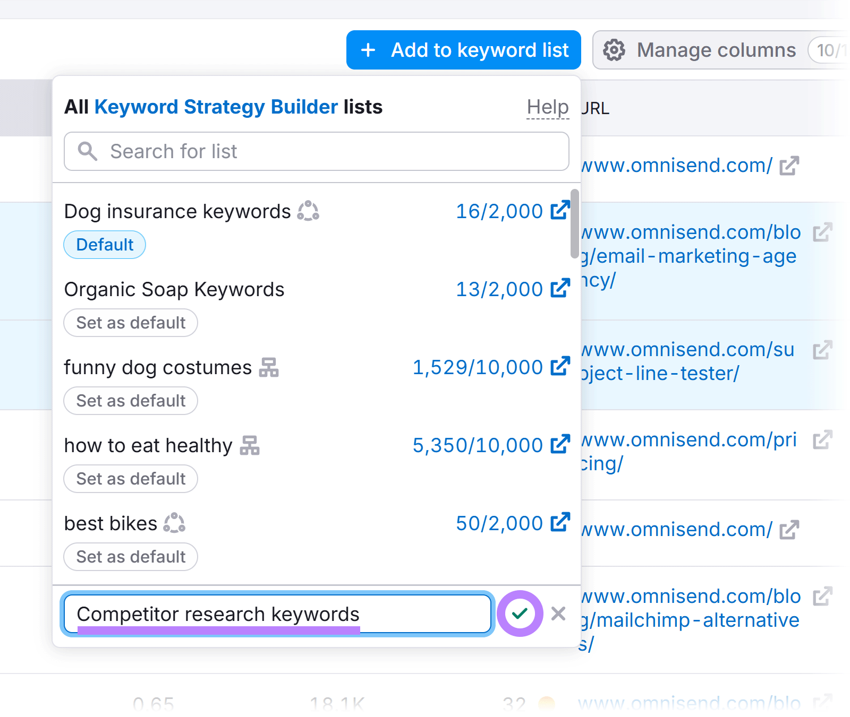
Task: Click external link icon beside omnisend.com pricing URL
Action: coord(823,439)
